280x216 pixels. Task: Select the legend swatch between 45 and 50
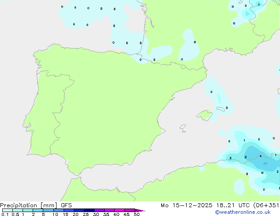130,210
